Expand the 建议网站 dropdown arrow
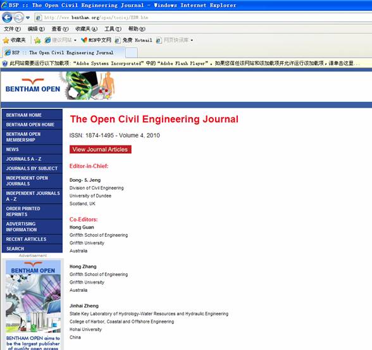Viewport: 372px width, 350px height. click(x=75, y=41)
